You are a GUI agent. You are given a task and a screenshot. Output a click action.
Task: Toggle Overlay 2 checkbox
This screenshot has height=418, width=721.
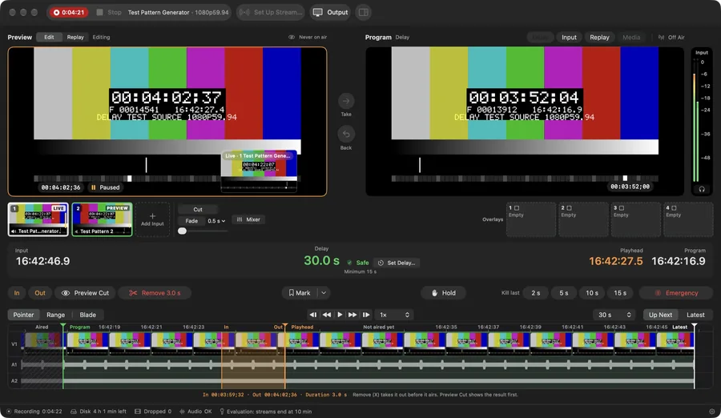point(569,208)
